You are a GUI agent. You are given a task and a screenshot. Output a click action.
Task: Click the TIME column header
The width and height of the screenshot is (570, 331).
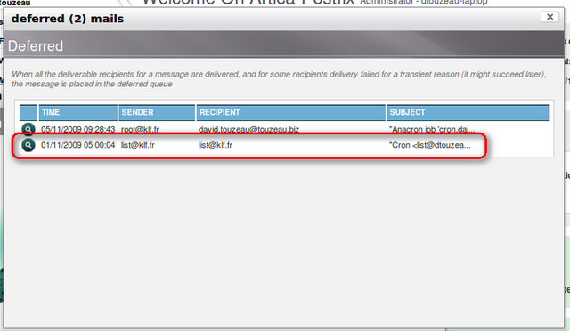[x=77, y=113]
